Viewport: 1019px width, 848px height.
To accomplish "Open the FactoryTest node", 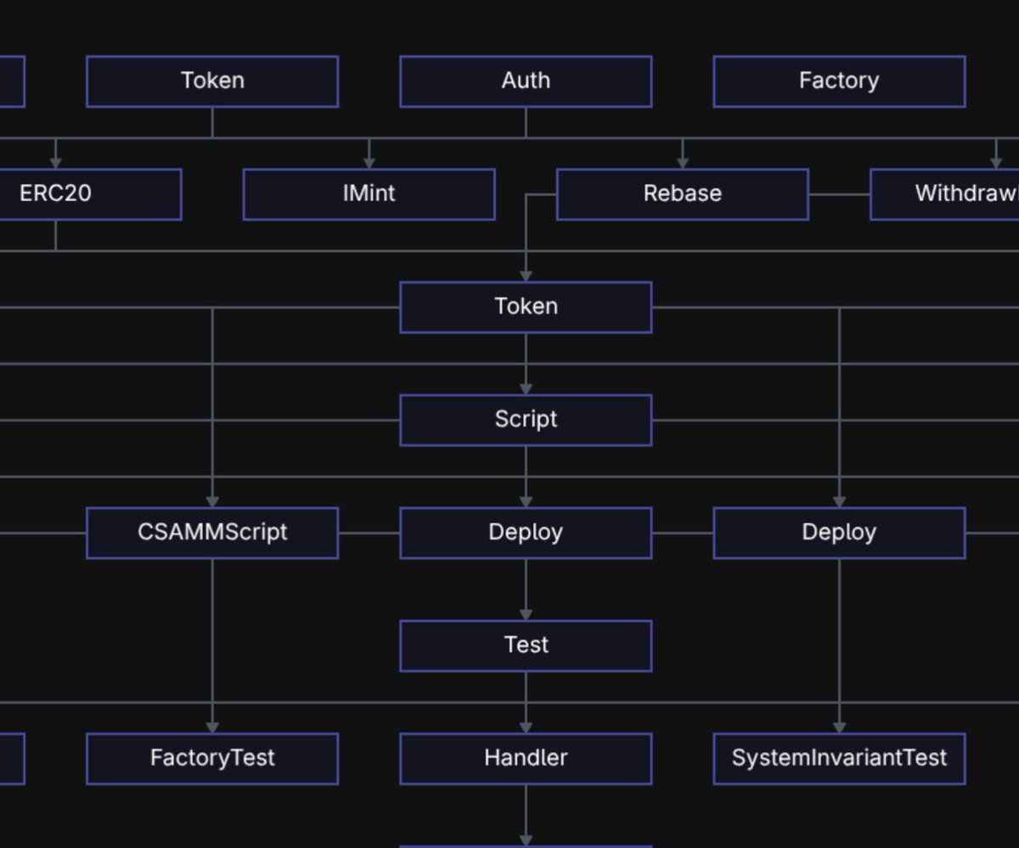I will pyautogui.click(x=212, y=760).
